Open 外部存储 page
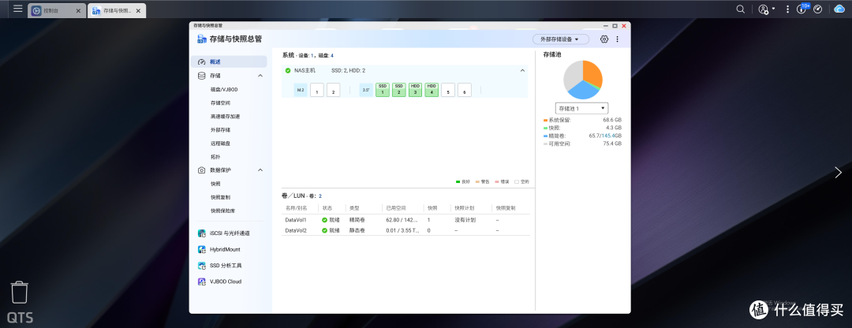 tap(220, 130)
